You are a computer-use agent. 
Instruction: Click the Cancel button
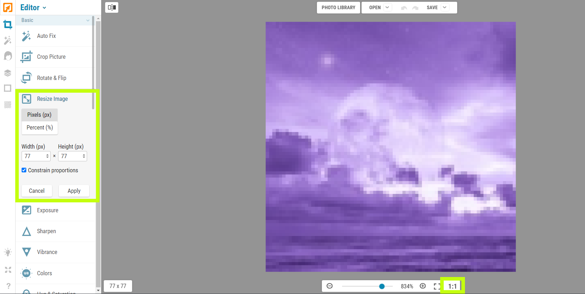coord(37,191)
